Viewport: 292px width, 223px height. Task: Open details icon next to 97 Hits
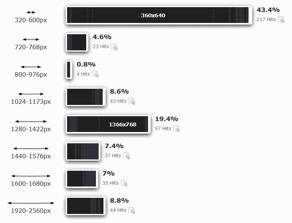177,129
